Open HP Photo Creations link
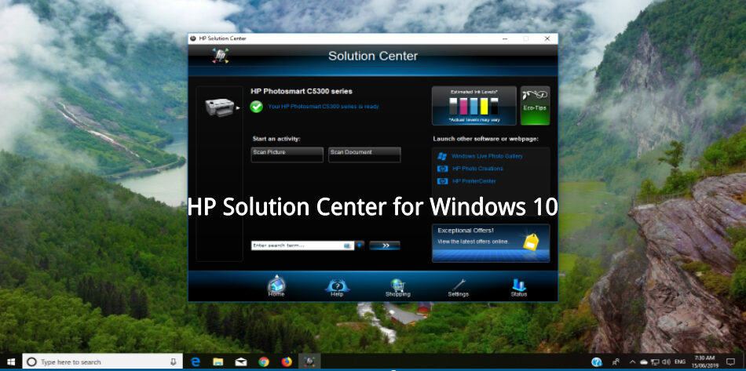This screenshot has height=371, width=746. [x=477, y=169]
